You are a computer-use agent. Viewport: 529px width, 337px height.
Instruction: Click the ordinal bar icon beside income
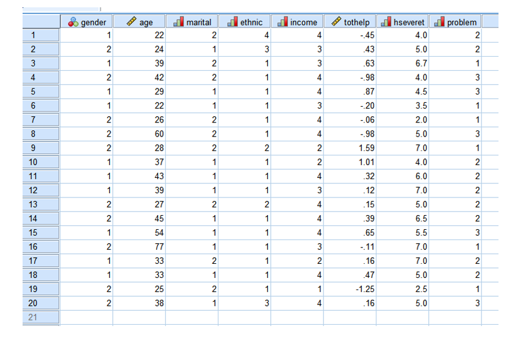point(282,21)
